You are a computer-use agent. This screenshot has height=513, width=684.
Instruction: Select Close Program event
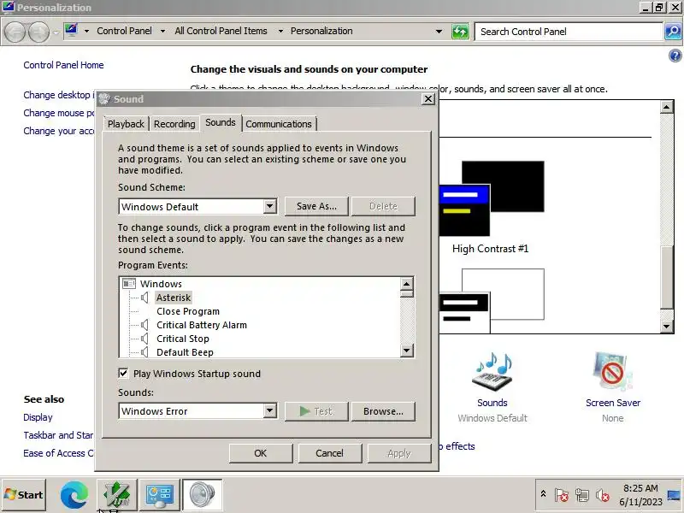[188, 311]
